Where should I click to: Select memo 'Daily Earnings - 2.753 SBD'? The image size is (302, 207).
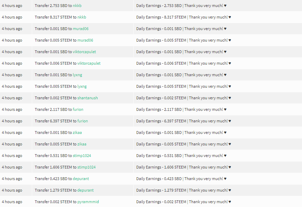159,6
